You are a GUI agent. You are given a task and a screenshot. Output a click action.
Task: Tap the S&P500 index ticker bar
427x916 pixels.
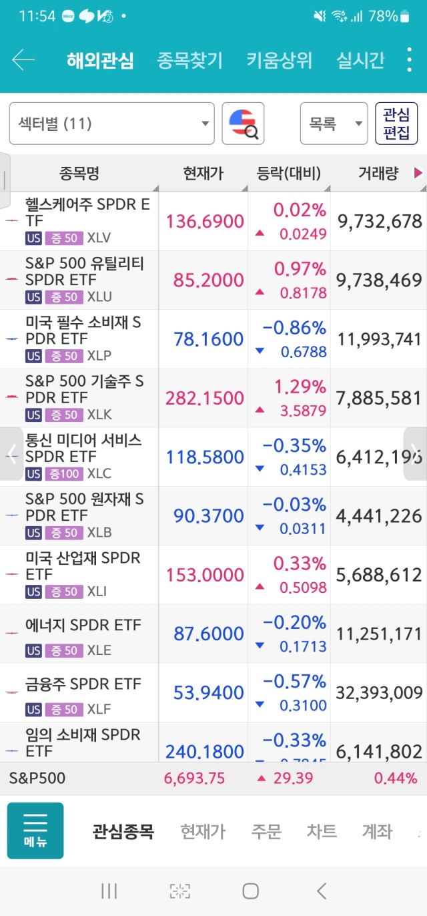pos(213,778)
